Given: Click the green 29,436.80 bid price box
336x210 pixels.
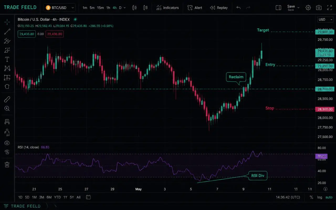Looking at the screenshot, I should 27,34.
